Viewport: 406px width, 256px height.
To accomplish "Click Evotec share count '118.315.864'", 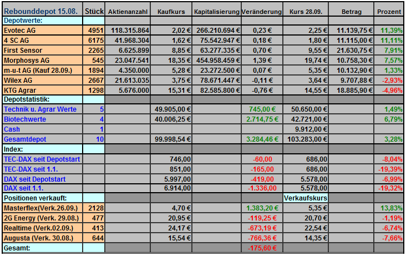I will point(130,31).
